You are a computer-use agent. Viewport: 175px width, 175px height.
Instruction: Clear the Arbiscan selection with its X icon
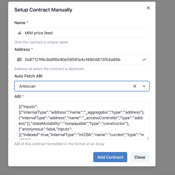(135, 86)
